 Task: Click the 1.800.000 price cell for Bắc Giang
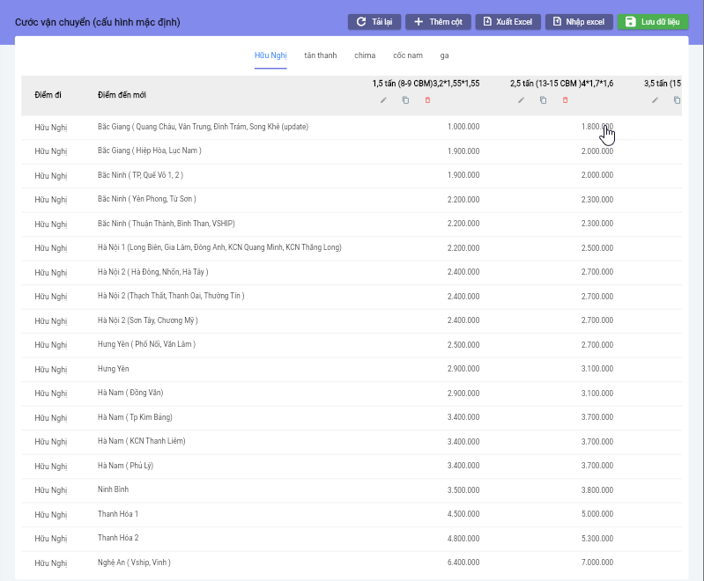[597, 127]
